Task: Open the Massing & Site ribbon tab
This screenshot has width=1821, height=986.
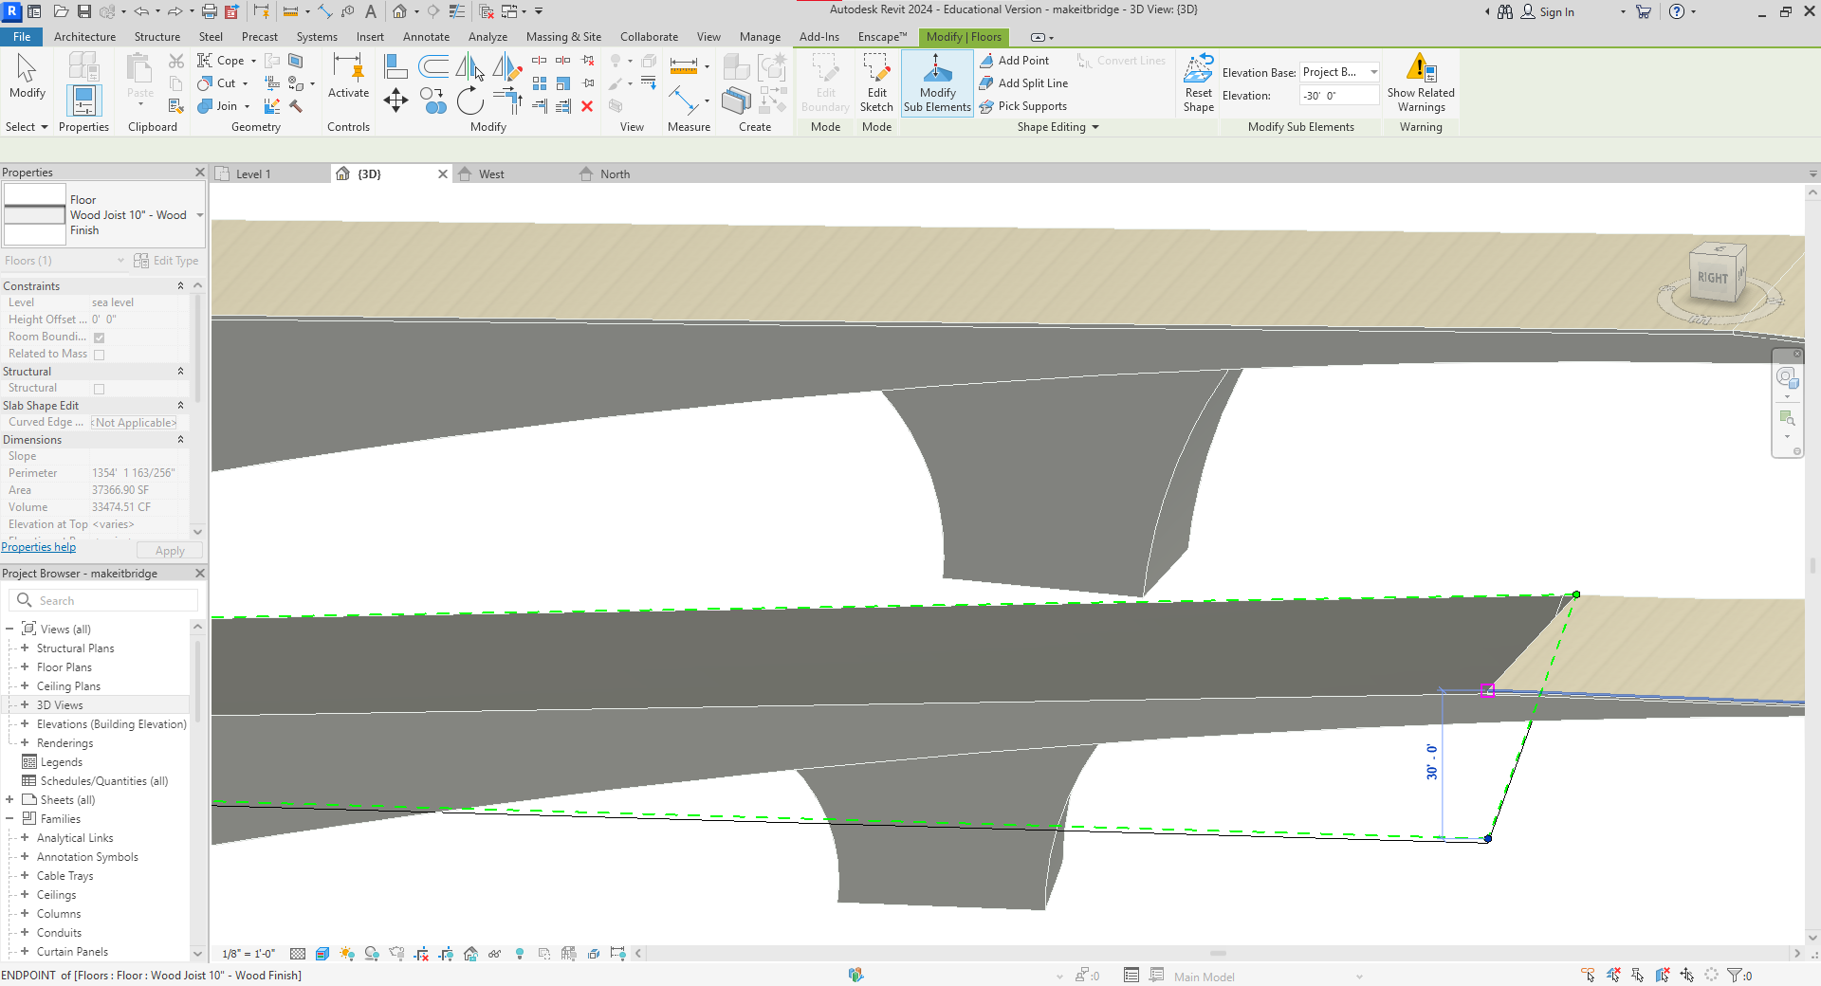Action: [x=563, y=37]
